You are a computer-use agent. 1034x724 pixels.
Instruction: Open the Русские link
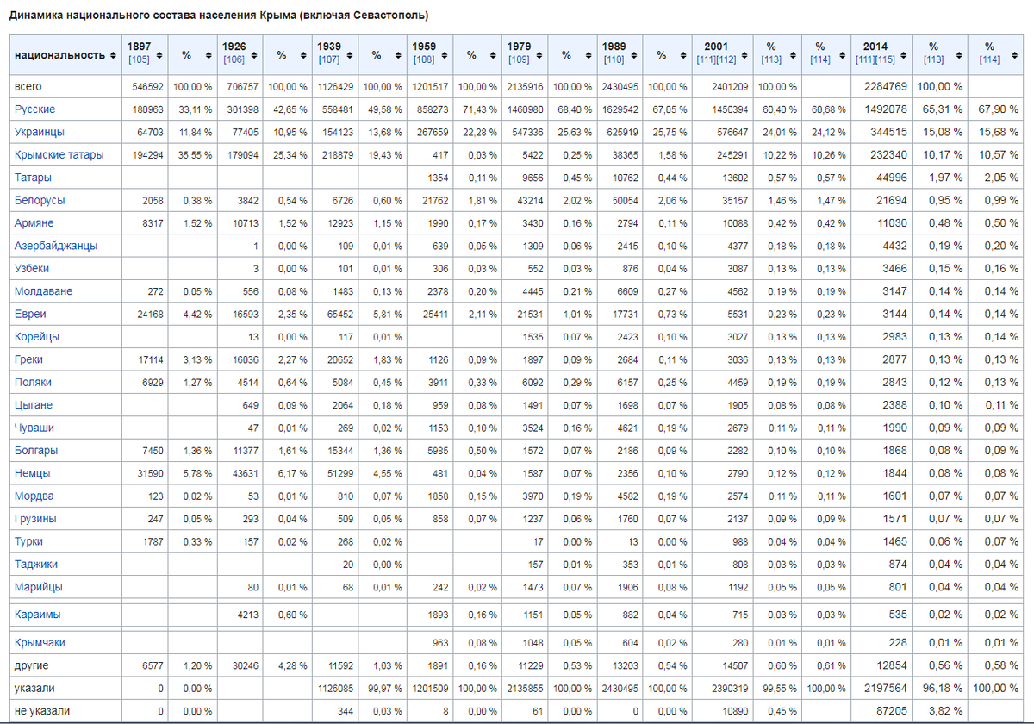click(x=34, y=109)
